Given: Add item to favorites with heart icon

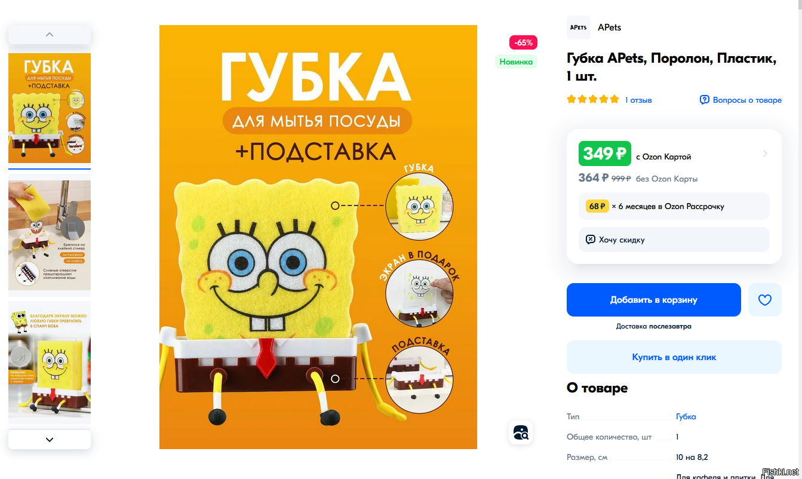Looking at the screenshot, I should coord(764,300).
